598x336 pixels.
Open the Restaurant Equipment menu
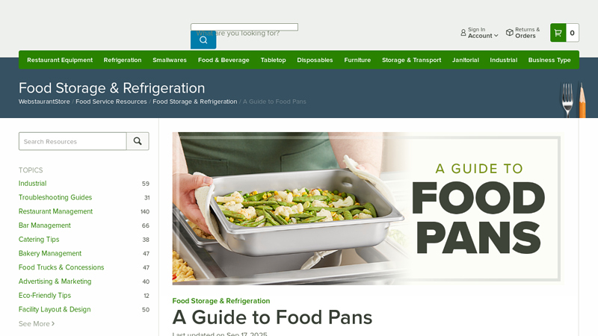[x=60, y=60]
